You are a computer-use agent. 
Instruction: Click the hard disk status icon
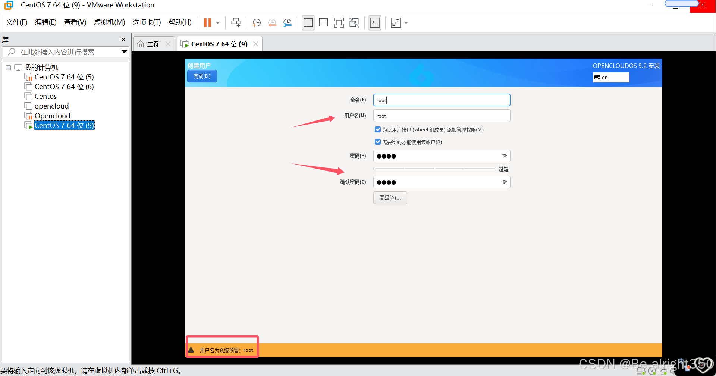click(641, 370)
